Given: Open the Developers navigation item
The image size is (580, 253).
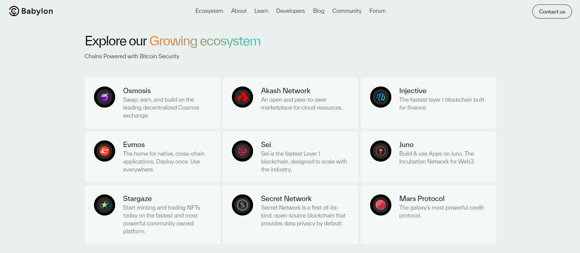Looking at the screenshot, I should pyautogui.click(x=291, y=11).
